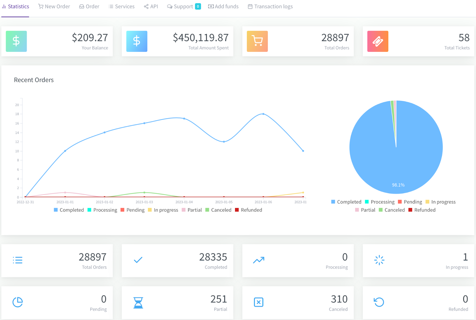Screen dimensions: 476x320
Task: Toggle Completed in the pie chart legend
Action: pos(346,202)
